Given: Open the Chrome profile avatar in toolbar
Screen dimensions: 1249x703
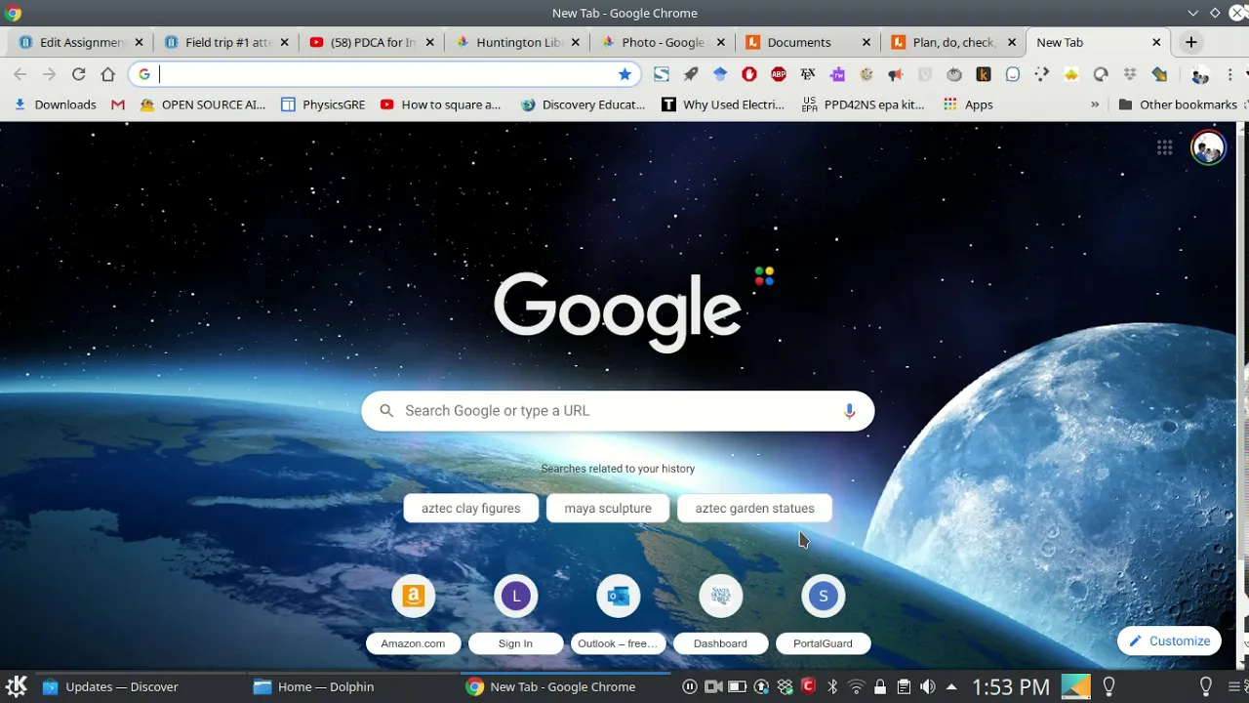Looking at the screenshot, I should point(1200,74).
